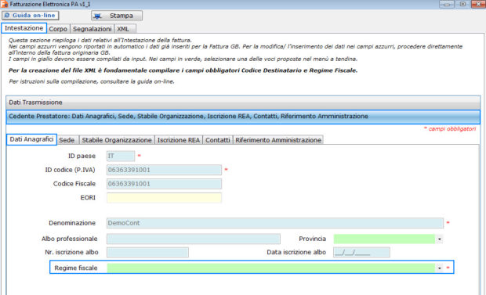The height and width of the screenshot is (295, 486).
Task: Focus the yellow EORI input field
Action: click(x=164, y=198)
